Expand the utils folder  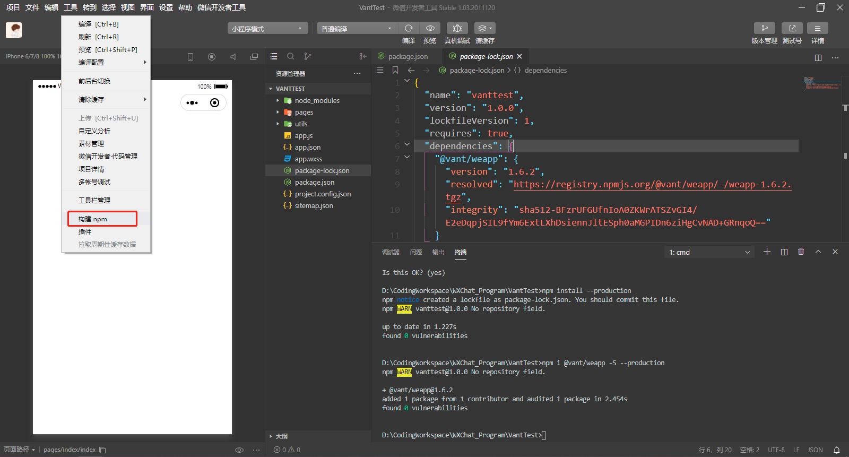278,124
